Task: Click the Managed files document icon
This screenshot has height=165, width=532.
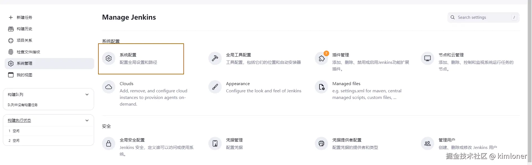Action: [x=321, y=87]
